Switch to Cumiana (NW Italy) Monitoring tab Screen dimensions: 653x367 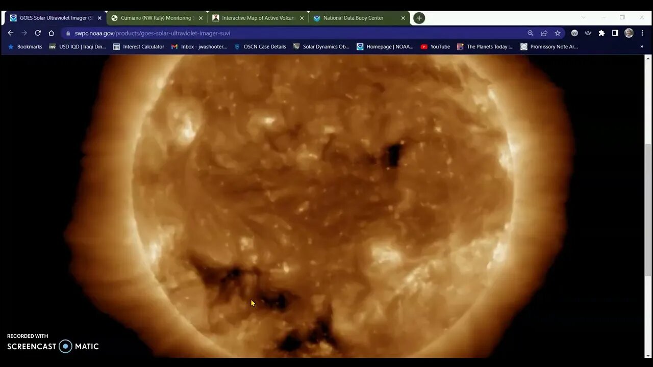coord(157,18)
